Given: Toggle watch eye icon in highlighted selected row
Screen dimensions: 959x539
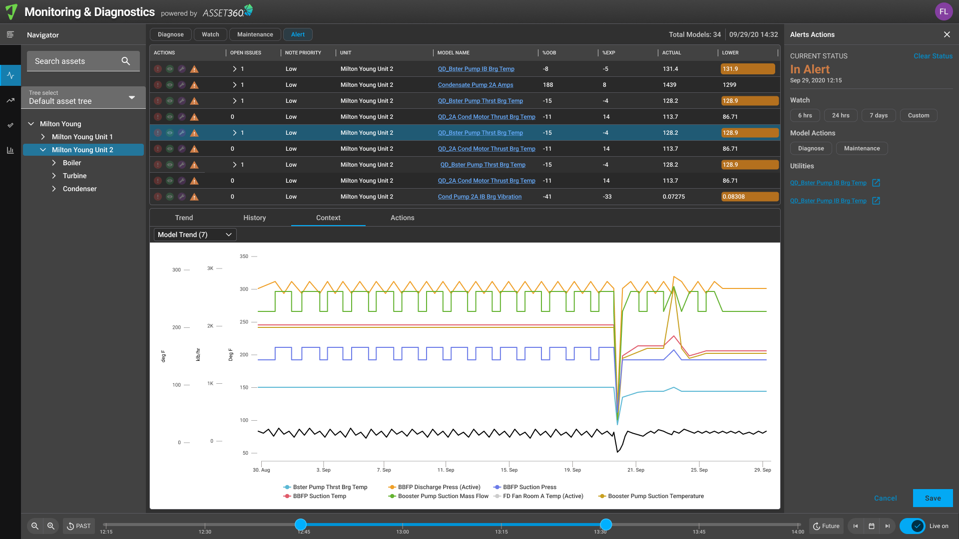Looking at the screenshot, I should (x=170, y=133).
